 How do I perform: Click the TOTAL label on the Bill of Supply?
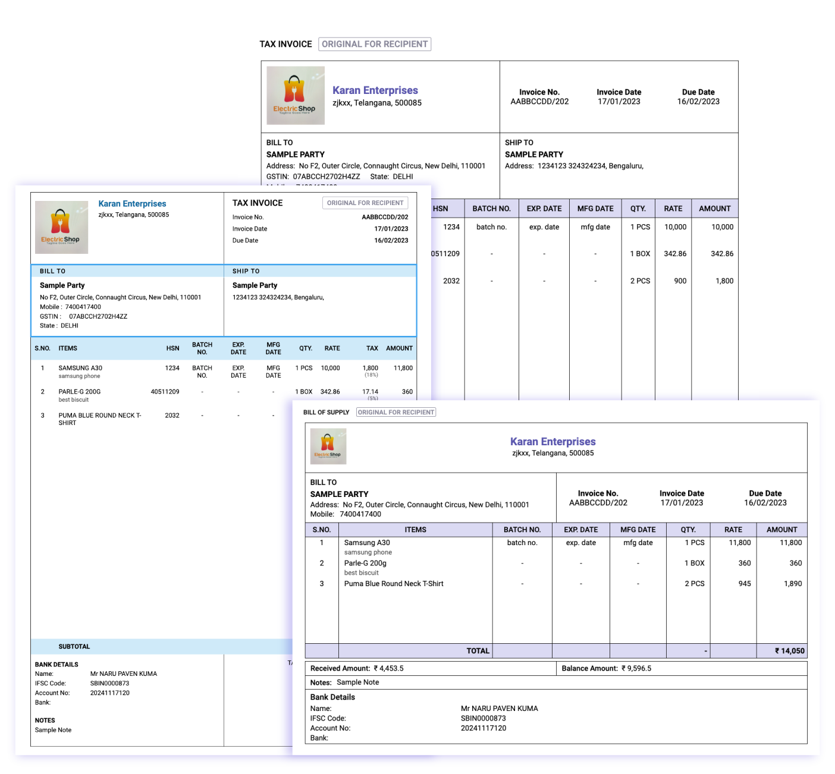(x=478, y=651)
